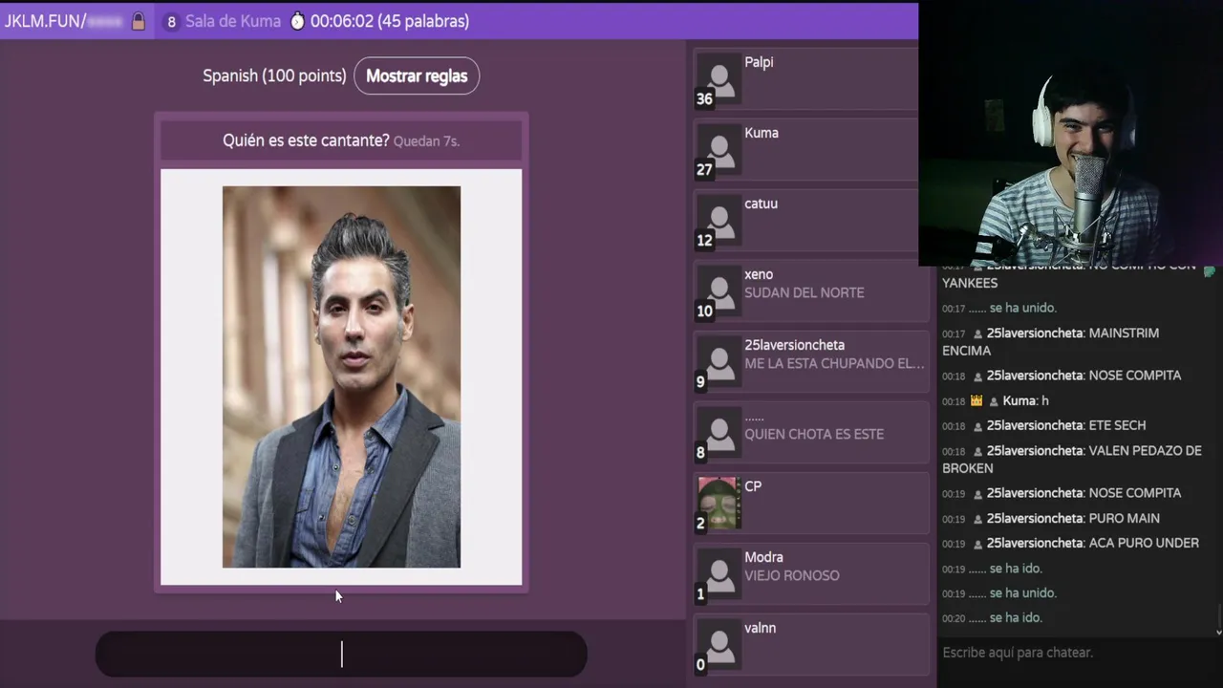Click 25laversioncheta's avatar in the player list

tap(719, 362)
